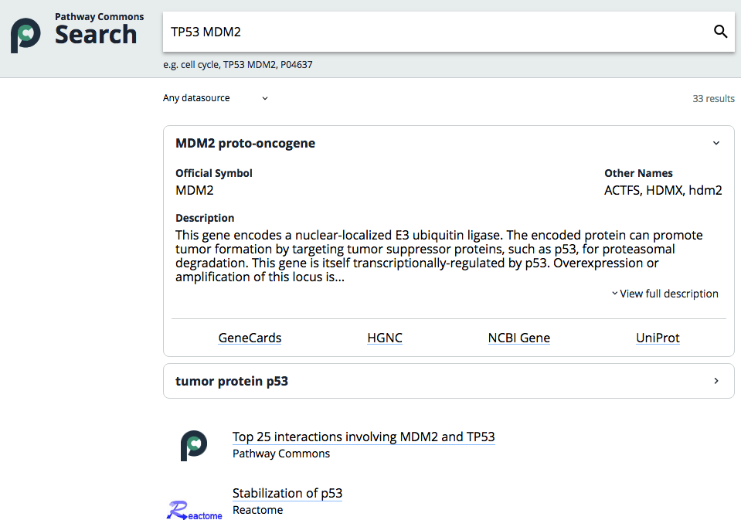
Task: Expand View full description
Action: pyautogui.click(x=665, y=294)
